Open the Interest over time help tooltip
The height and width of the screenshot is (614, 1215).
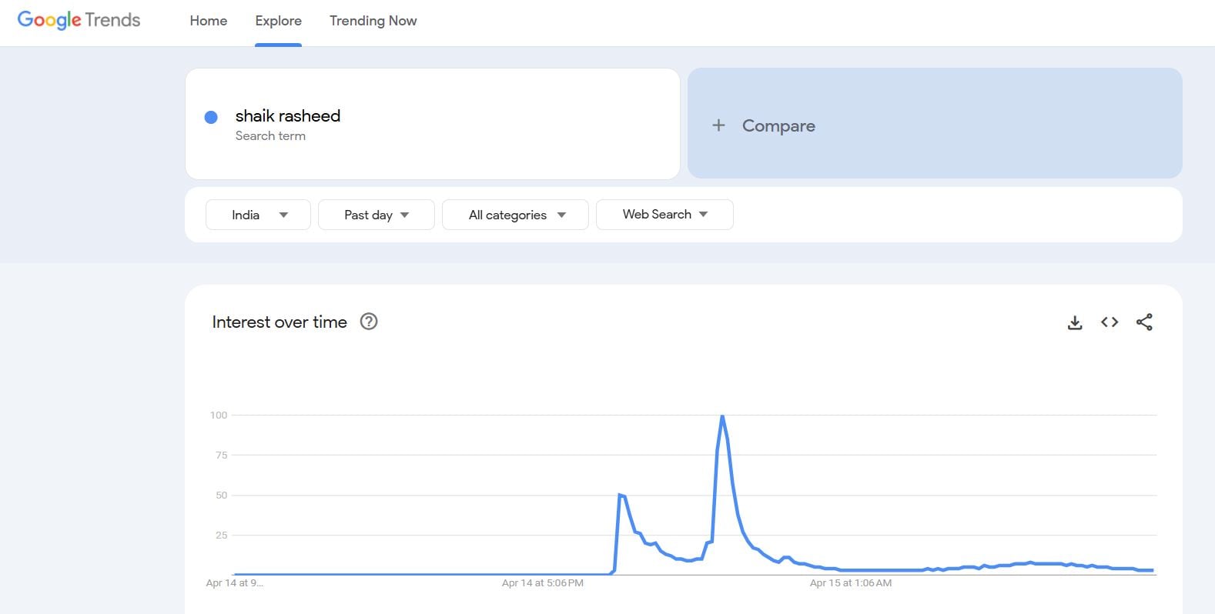(369, 322)
